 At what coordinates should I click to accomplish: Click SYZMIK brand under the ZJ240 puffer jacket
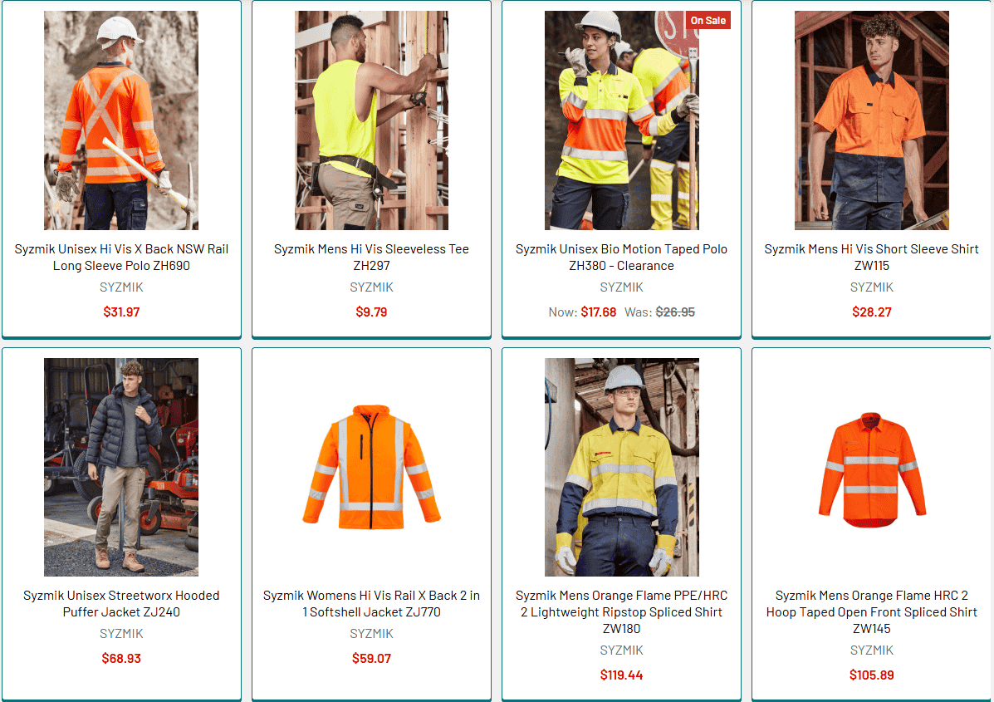click(121, 634)
